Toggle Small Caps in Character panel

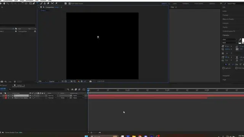click(x=237, y=64)
